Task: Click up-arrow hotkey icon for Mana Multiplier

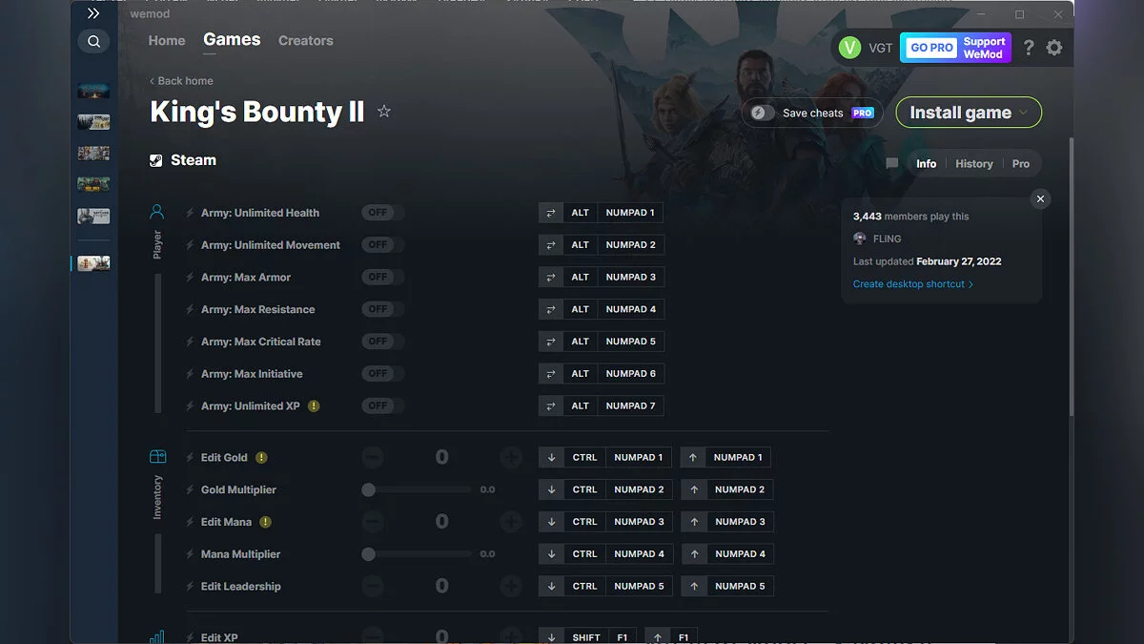Action: (x=694, y=553)
